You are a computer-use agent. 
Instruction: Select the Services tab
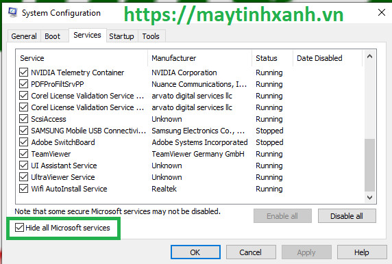87,35
